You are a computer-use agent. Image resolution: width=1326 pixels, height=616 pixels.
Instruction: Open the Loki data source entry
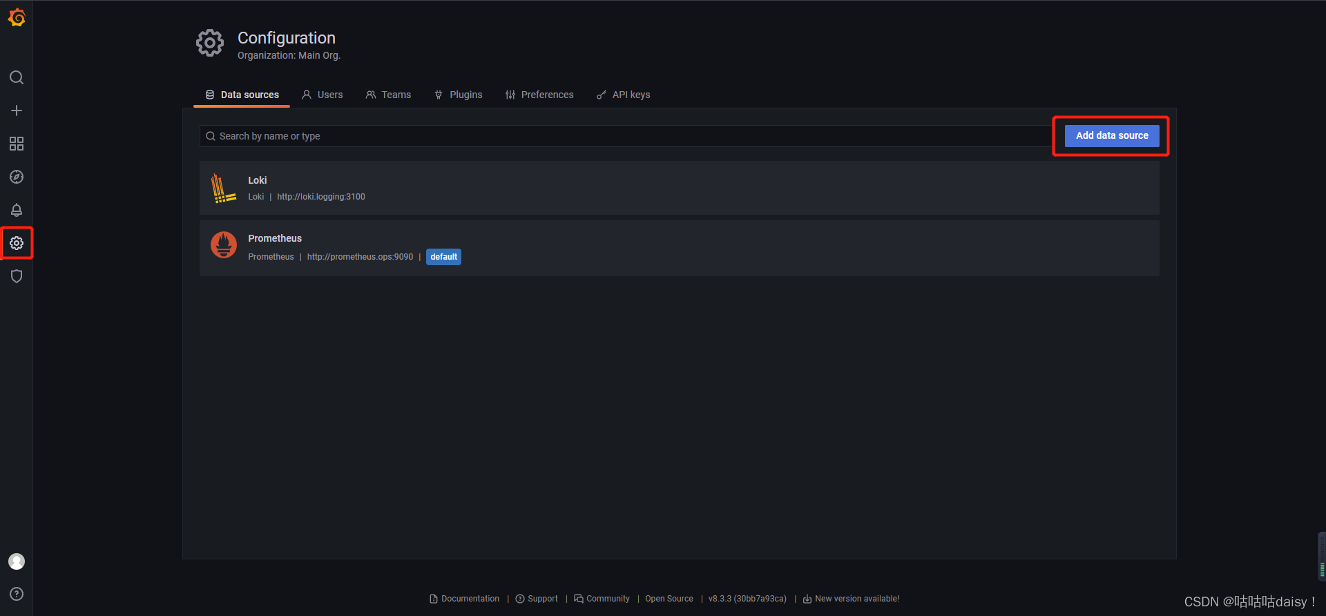click(x=680, y=188)
